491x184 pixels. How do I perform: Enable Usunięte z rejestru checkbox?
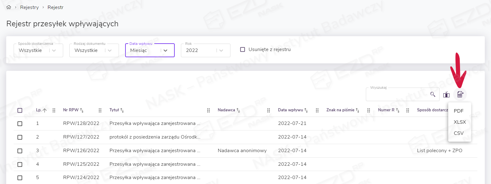point(243,49)
